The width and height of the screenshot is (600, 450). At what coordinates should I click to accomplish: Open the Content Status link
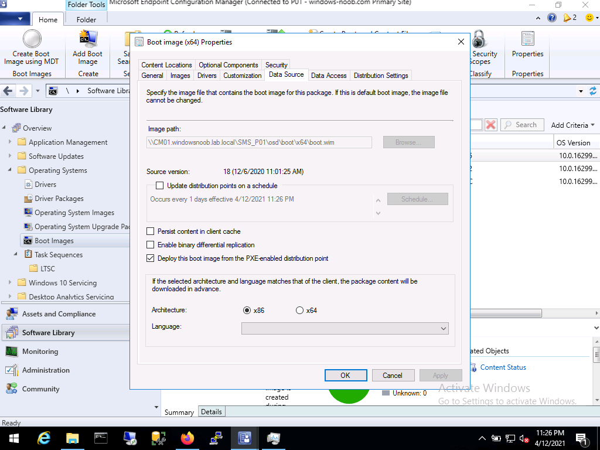click(503, 367)
